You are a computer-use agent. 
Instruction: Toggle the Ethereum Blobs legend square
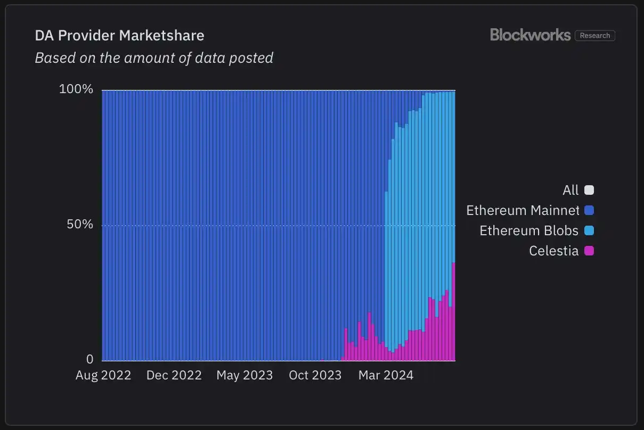pos(589,230)
